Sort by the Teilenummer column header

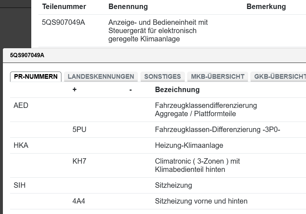(64, 6)
